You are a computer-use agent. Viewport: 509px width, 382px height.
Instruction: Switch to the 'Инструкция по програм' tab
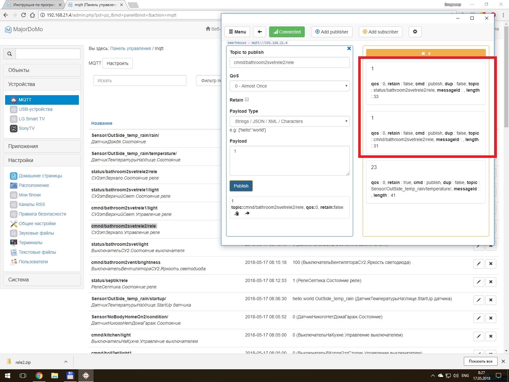coord(34,5)
